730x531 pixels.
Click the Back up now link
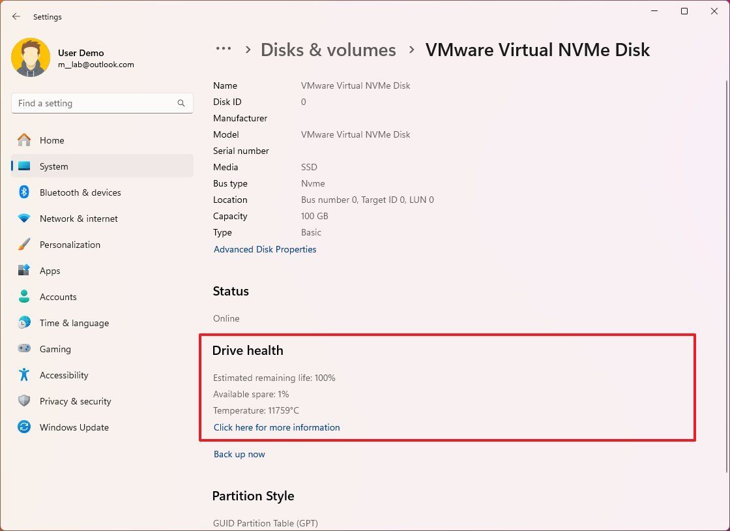[x=239, y=454]
